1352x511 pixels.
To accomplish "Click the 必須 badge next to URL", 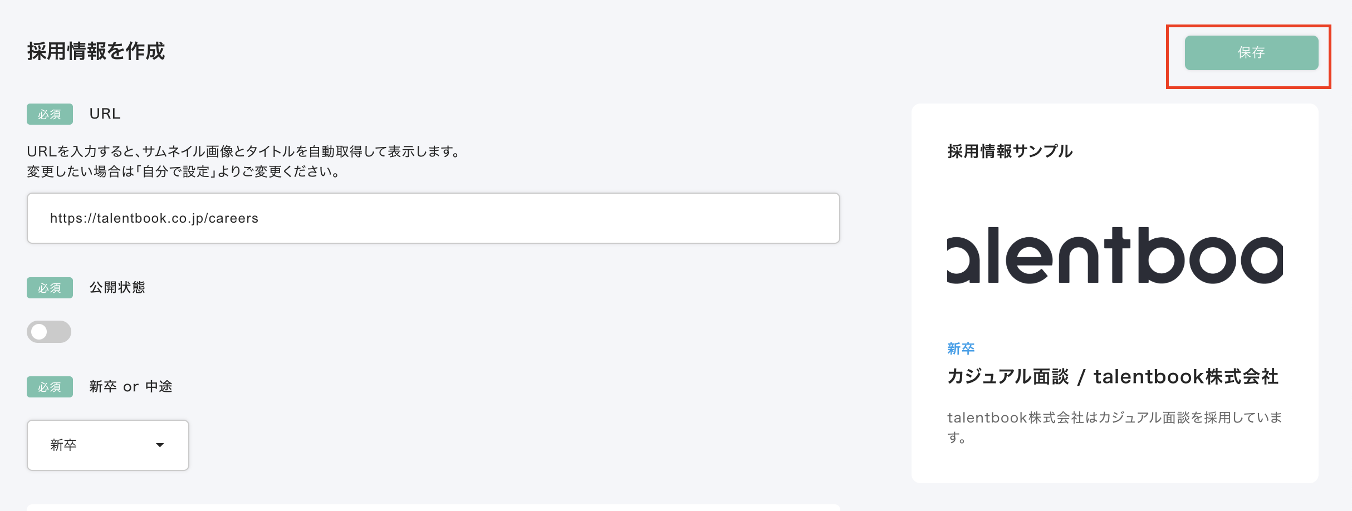I will click(x=50, y=114).
